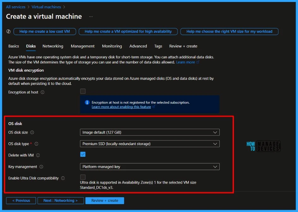Show info tooltip for Key management

click(41, 167)
